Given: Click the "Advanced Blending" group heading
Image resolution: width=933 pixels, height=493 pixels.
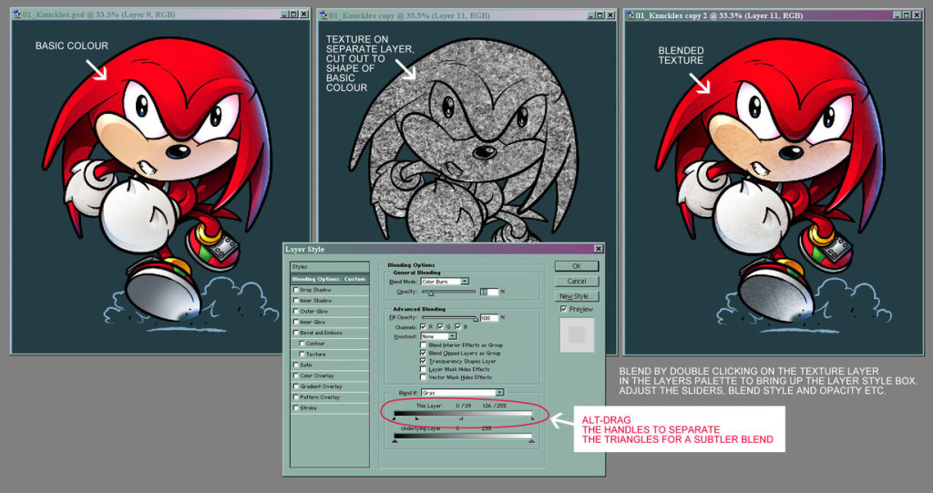Looking at the screenshot, I should [x=419, y=309].
